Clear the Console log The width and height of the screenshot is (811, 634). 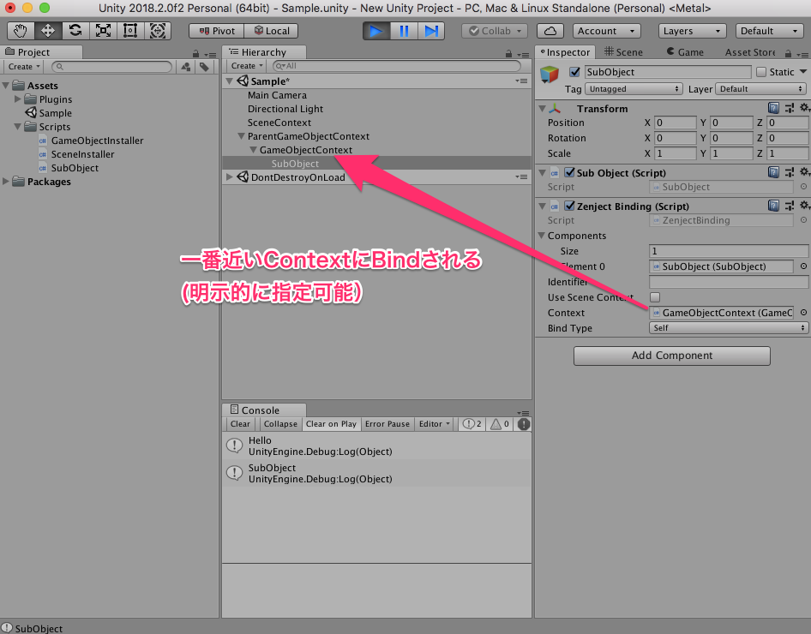pos(240,424)
